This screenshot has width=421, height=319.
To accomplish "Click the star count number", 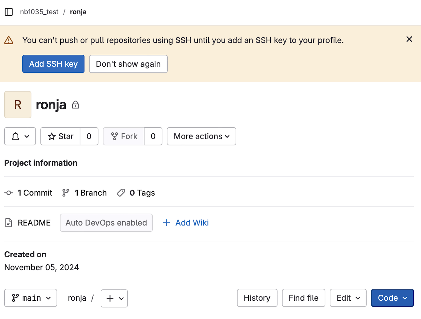I will point(89,136).
